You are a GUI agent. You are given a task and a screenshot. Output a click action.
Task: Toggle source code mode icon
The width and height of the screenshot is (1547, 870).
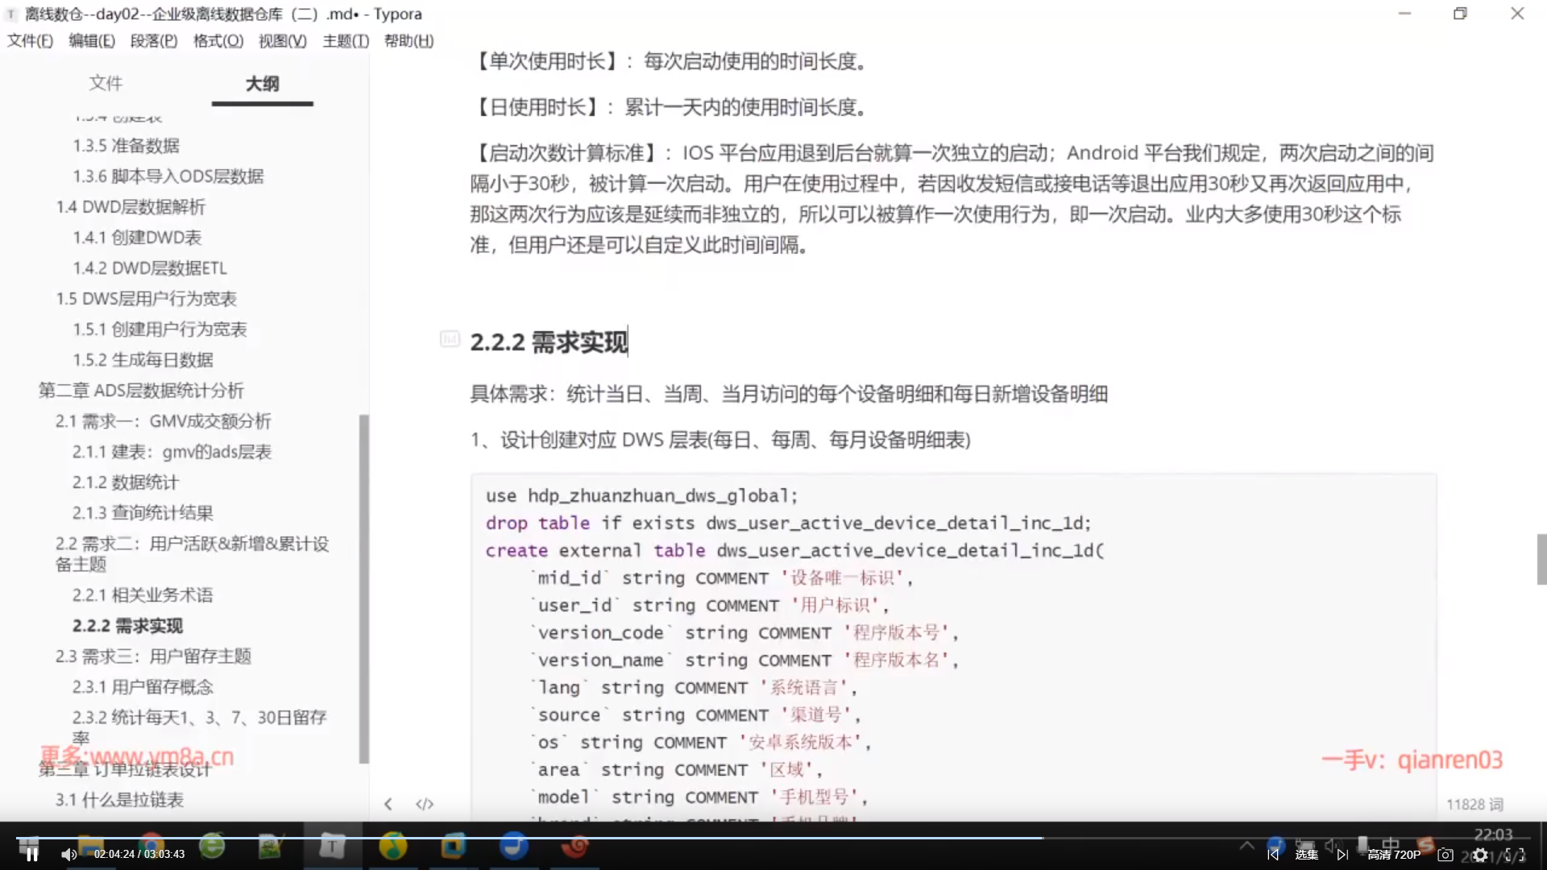point(425,804)
